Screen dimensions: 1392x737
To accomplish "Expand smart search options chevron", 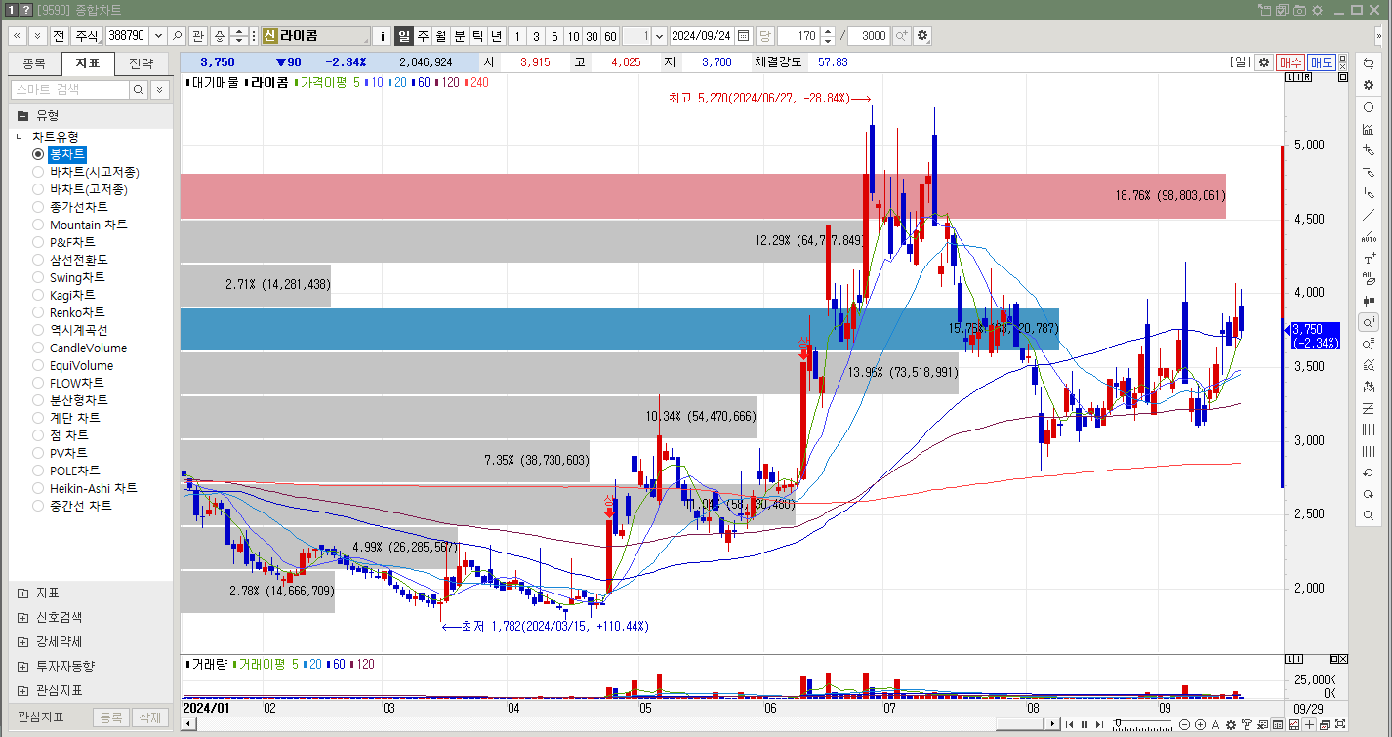I will pyautogui.click(x=159, y=90).
